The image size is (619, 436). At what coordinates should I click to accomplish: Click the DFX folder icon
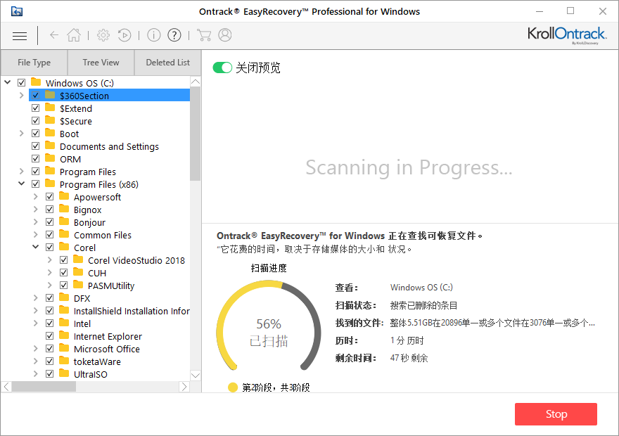point(64,297)
